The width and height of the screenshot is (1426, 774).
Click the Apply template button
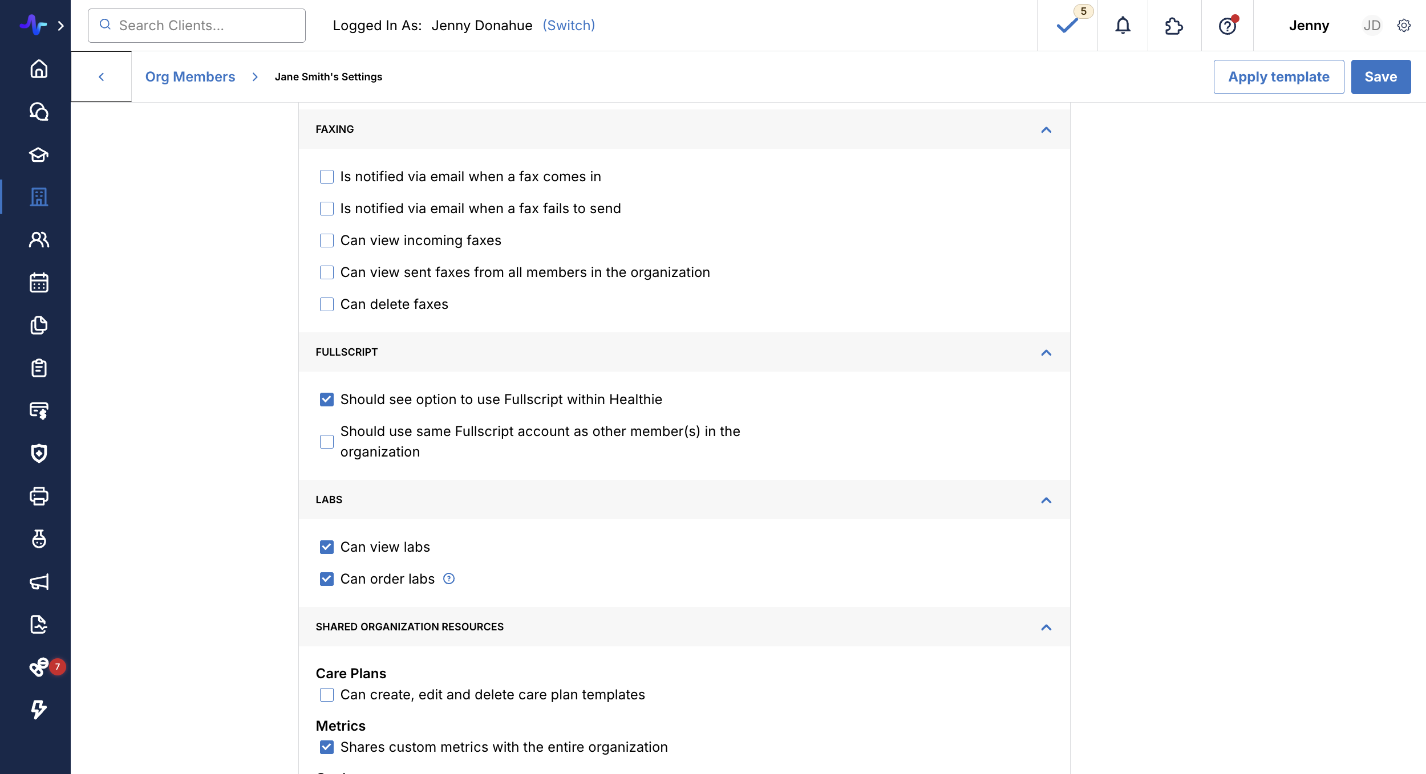pos(1278,77)
